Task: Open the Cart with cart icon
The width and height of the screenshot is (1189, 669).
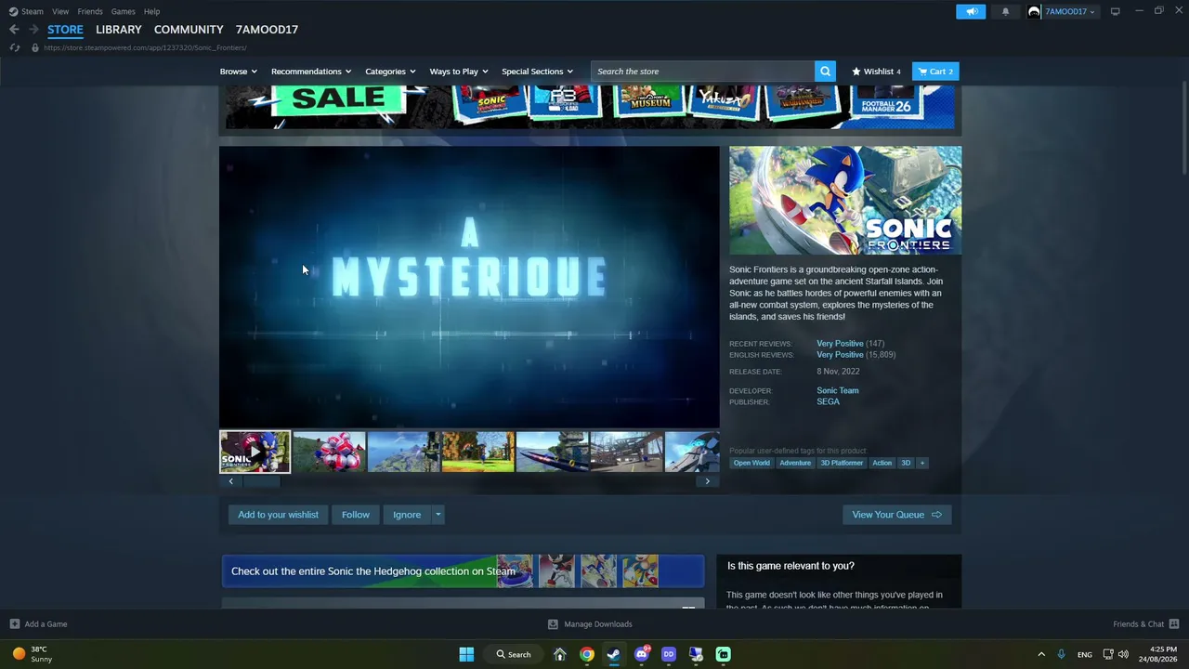Action: [x=935, y=72]
